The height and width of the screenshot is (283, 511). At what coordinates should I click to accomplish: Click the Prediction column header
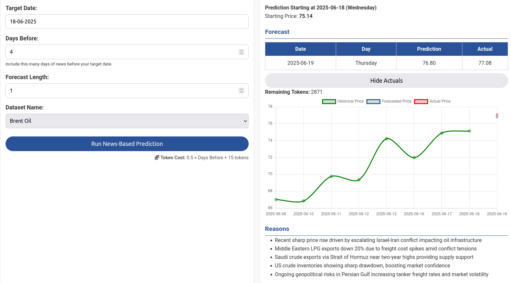pyautogui.click(x=429, y=49)
